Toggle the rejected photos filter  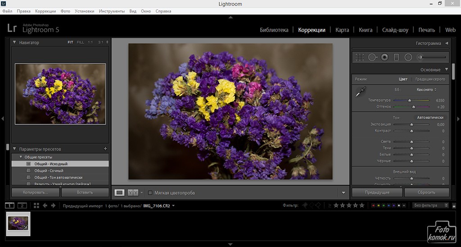[x=318, y=206]
